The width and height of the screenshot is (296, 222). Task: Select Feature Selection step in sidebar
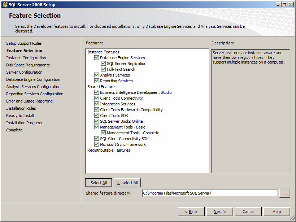coord(24,51)
